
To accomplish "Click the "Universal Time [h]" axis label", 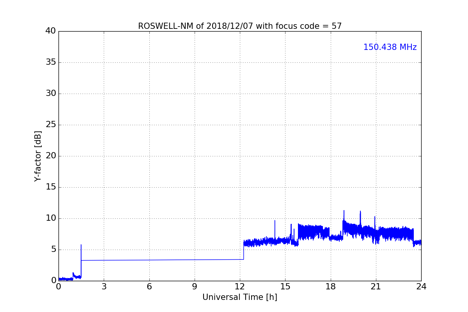I will 240,297.
